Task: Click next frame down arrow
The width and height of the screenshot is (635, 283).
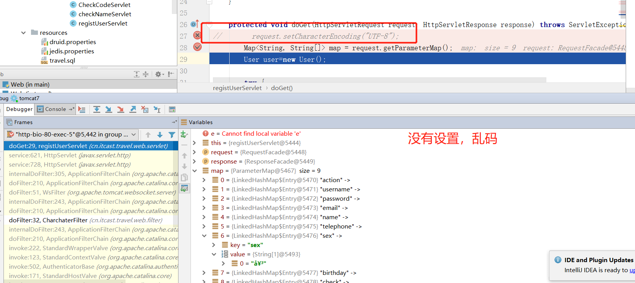Action: point(160,135)
